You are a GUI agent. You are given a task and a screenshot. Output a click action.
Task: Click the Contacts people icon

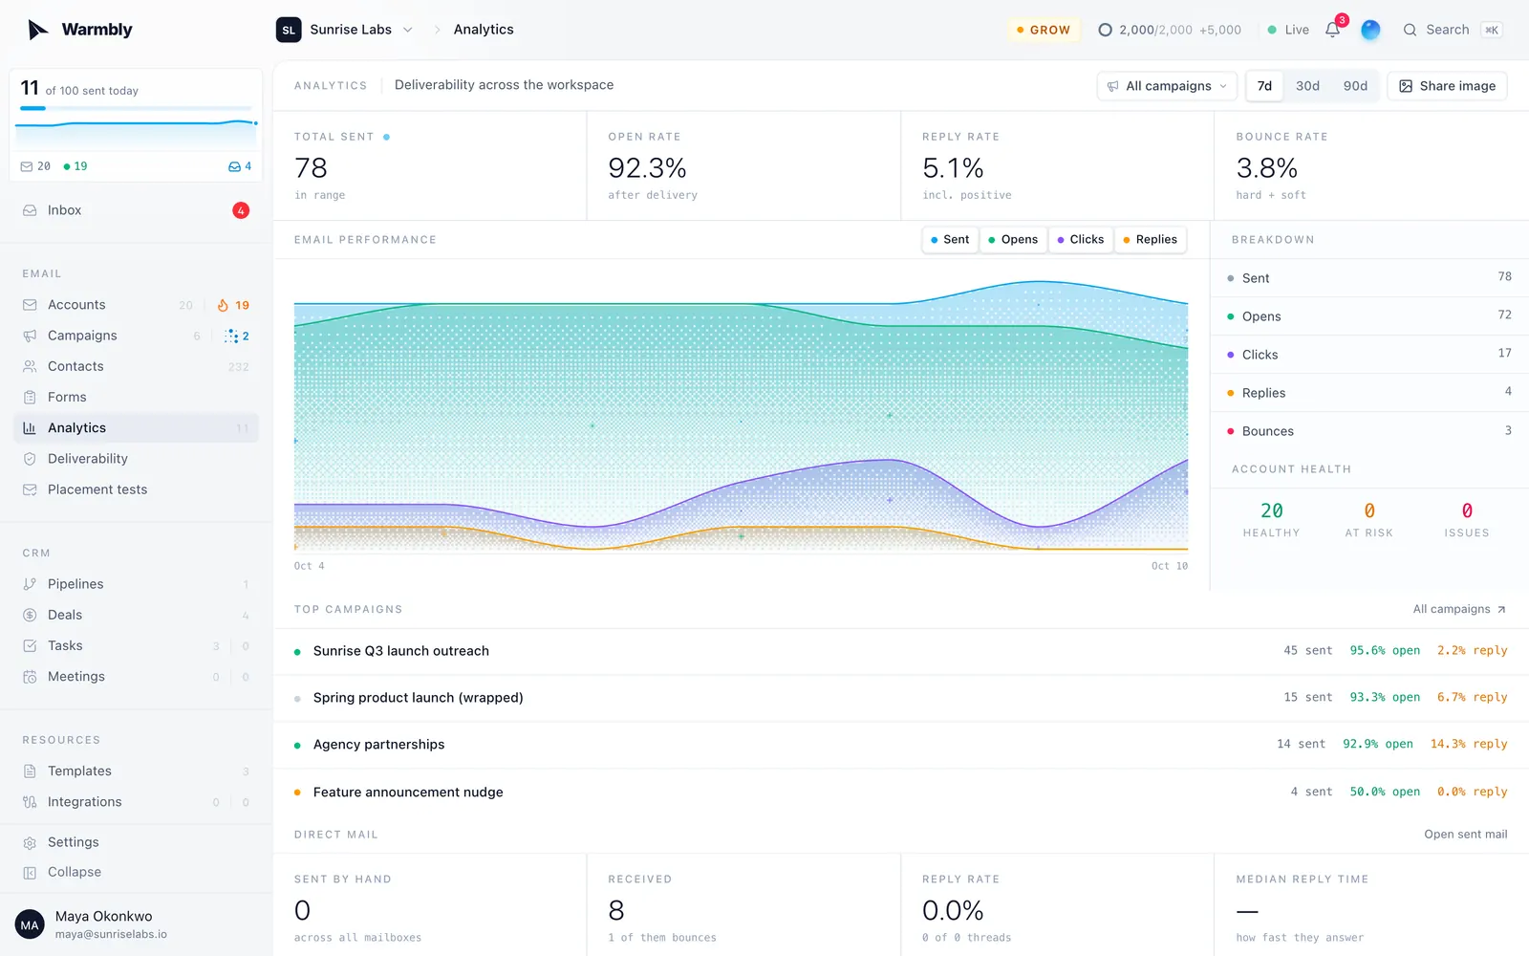[x=30, y=366]
